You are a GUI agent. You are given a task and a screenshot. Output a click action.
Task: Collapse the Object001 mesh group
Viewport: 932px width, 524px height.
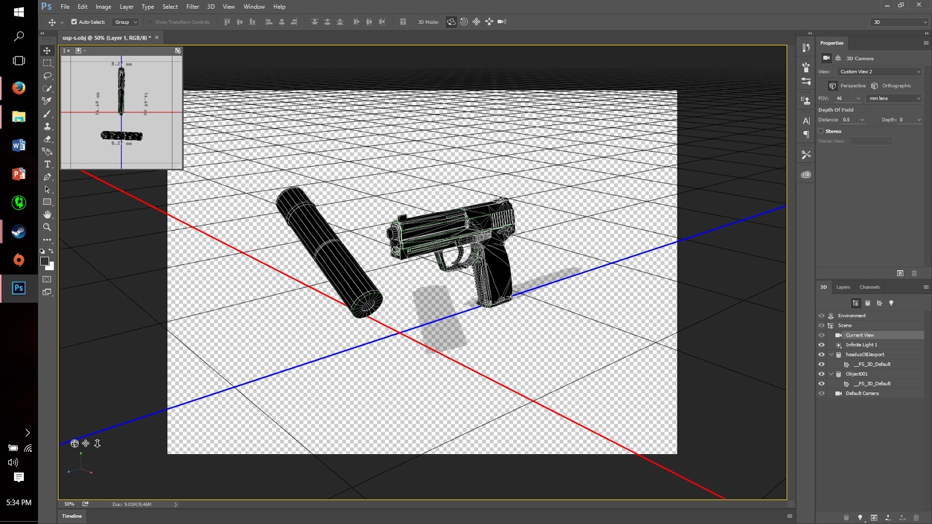831,373
